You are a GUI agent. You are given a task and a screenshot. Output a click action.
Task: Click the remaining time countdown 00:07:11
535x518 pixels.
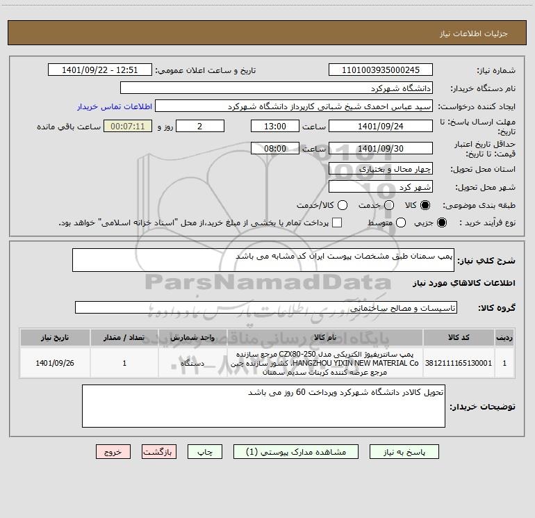click(x=128, y=126)
